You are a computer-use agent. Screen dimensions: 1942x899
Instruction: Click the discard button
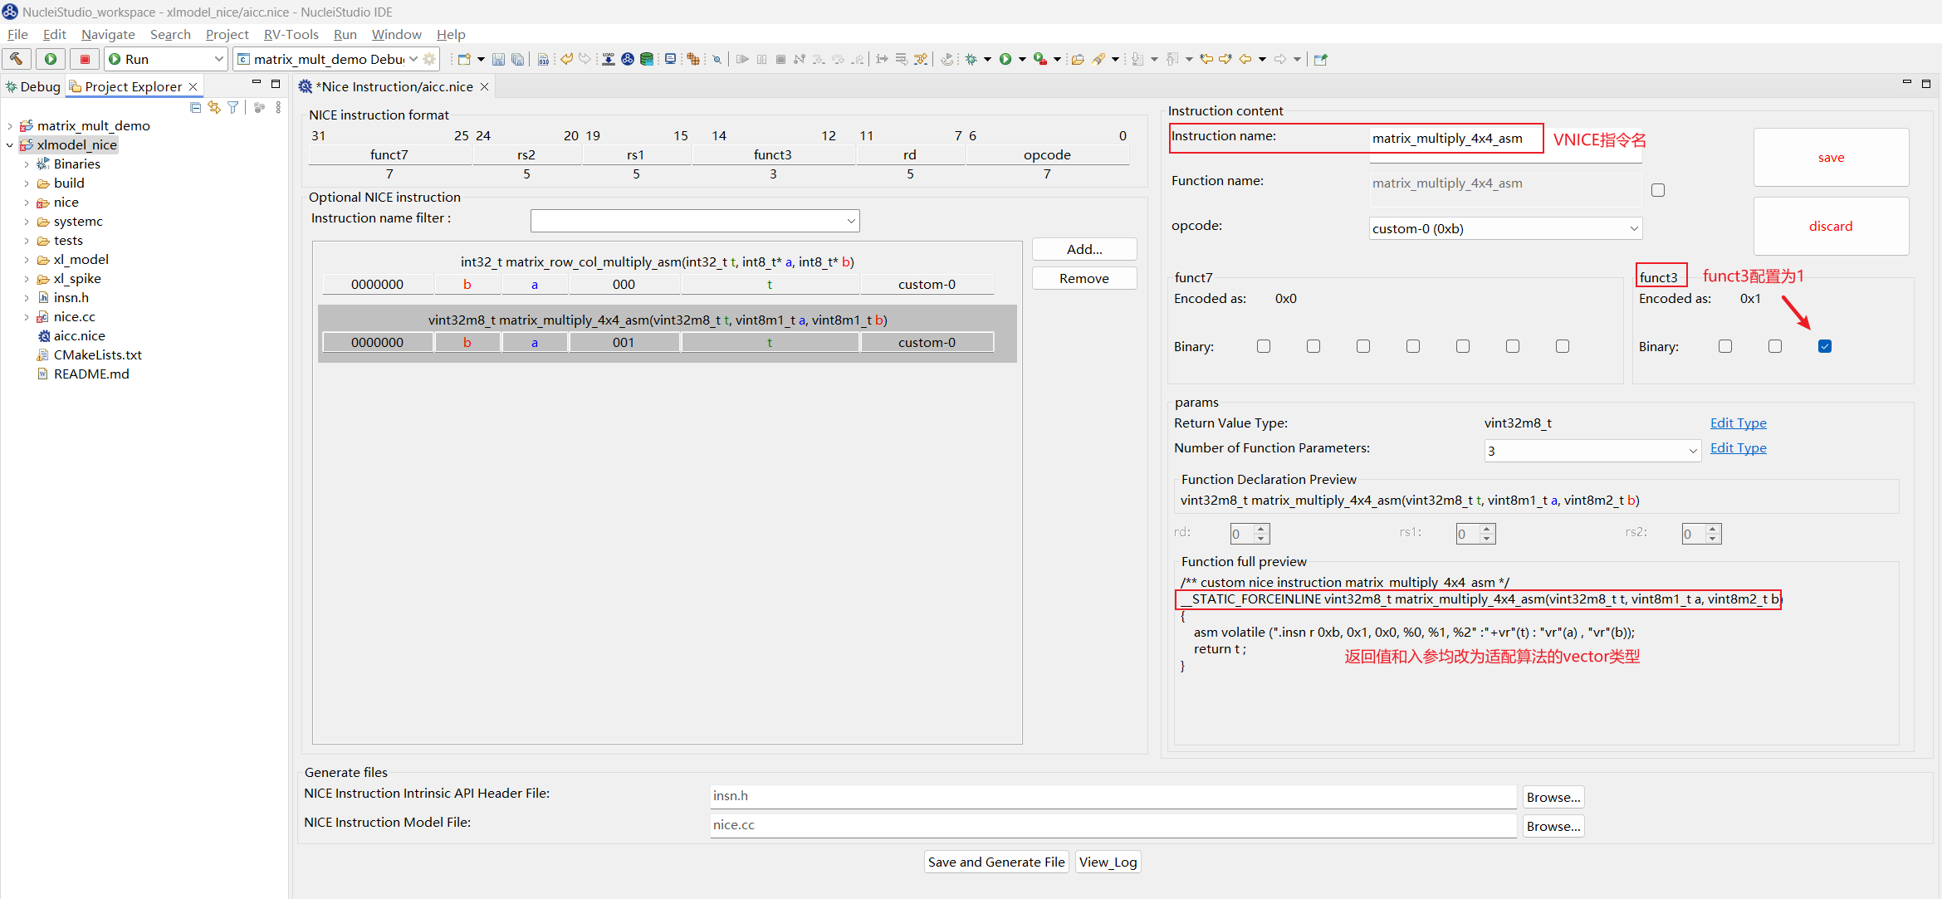click(1831, 226)
